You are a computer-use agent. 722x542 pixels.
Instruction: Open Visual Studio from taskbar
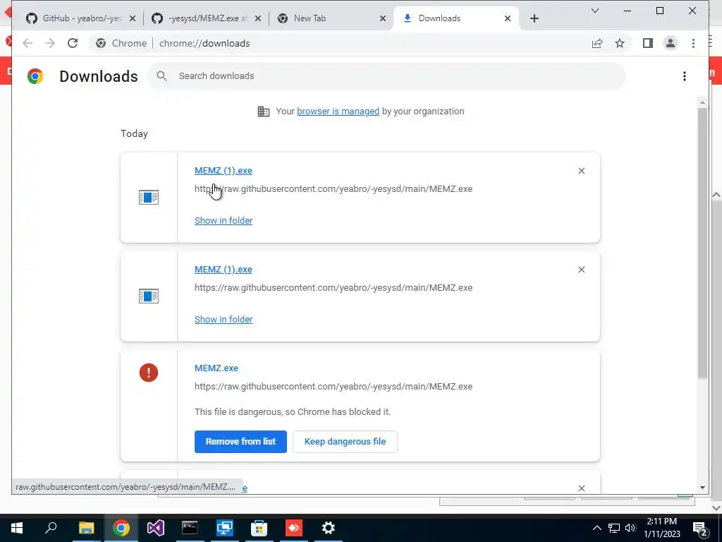click(156, 528)
